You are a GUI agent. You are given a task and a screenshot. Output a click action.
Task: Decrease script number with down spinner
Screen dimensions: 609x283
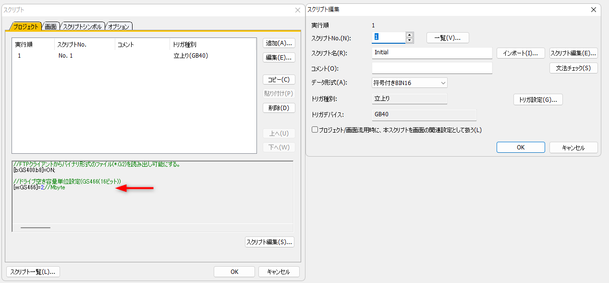click(x=409, y=40)
